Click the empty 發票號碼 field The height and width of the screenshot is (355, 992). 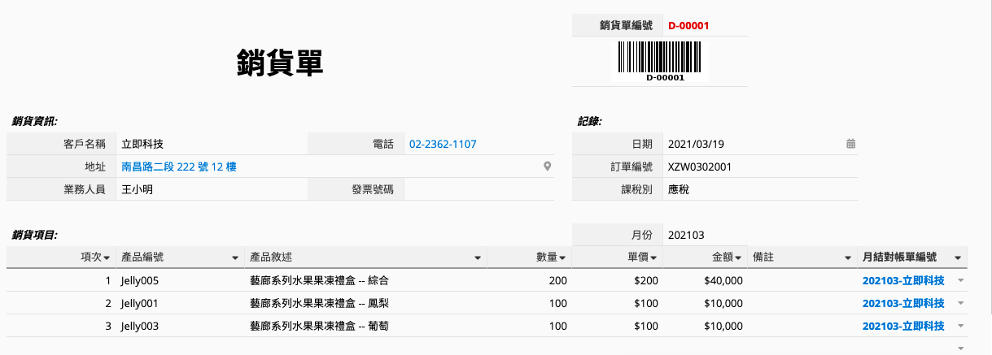tap(479, 189)
